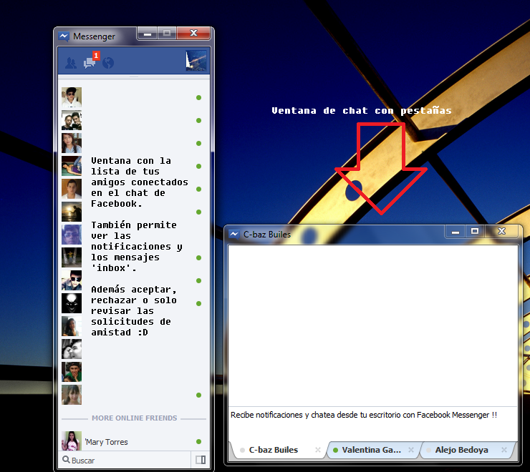Click last friend avatar above More Online Friends

[x=72, y=395]
